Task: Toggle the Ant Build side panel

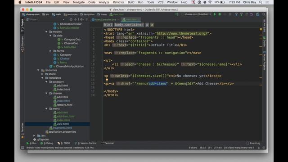Action: click(x=264, y=26)
